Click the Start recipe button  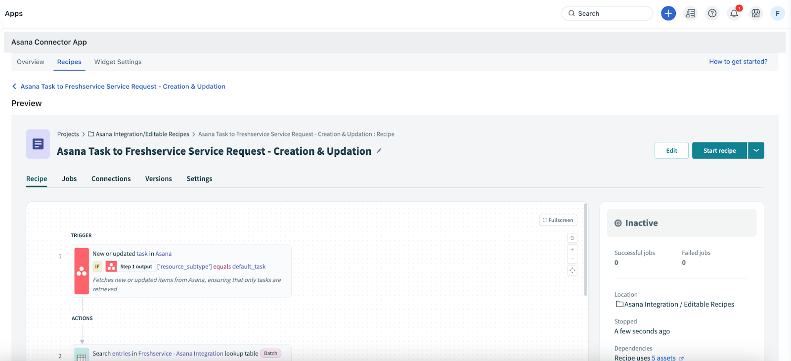[720, 150]
